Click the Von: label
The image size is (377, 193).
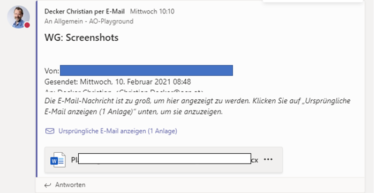click(52, 71)
